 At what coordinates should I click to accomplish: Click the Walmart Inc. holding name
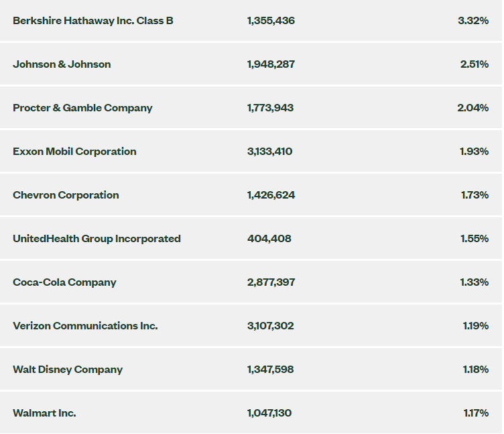pos(44,413)
